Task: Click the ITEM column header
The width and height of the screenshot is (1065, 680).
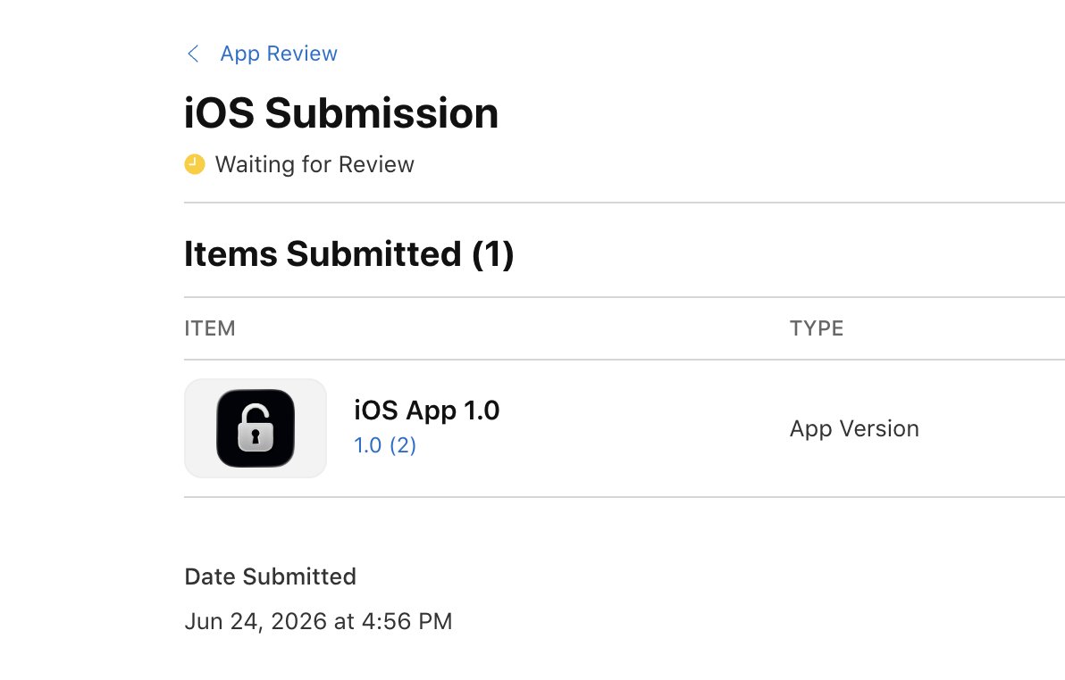Action: click(x=210, y=328)
